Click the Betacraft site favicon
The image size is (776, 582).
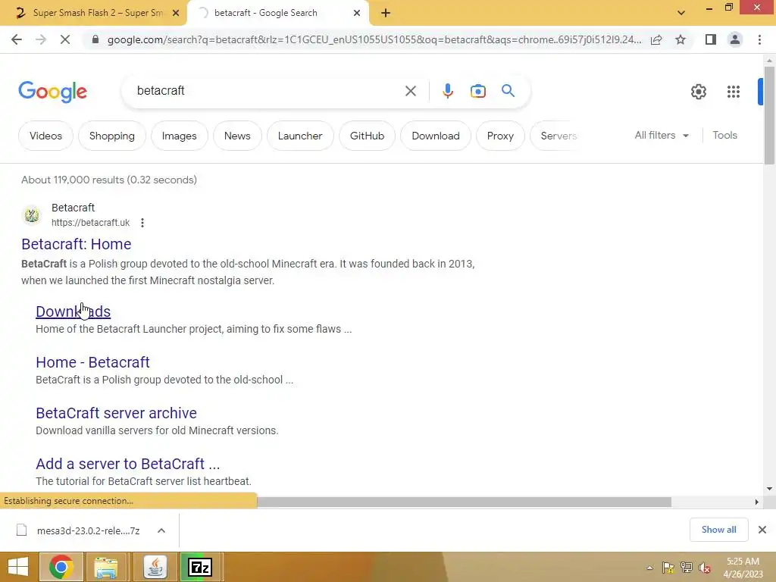tap(32, 214)
